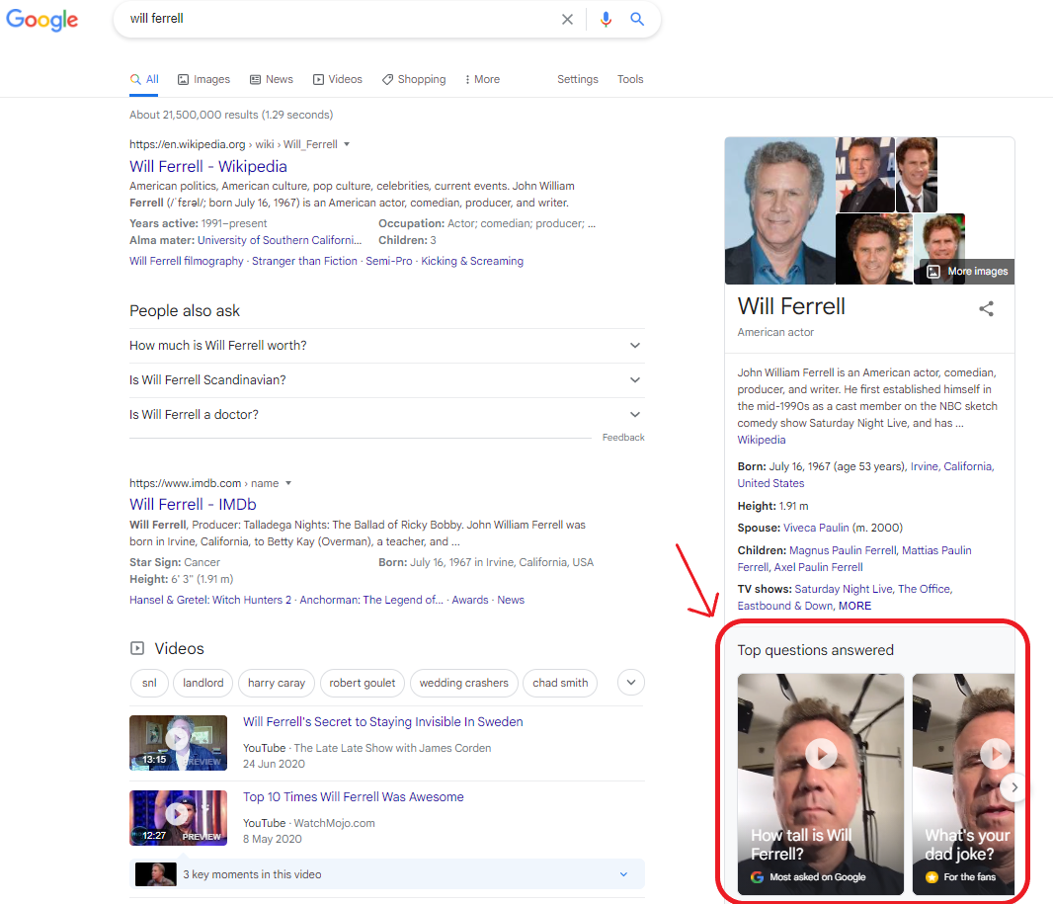
Task: Click the blue magnifier search icon
Action: (x=637, y=20)
